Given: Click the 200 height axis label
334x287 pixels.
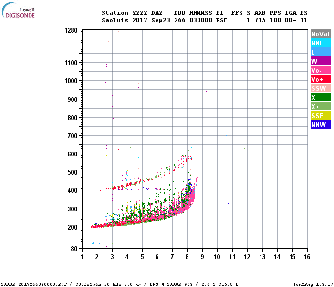Looking at the screenshot, I should pos(73,227).
